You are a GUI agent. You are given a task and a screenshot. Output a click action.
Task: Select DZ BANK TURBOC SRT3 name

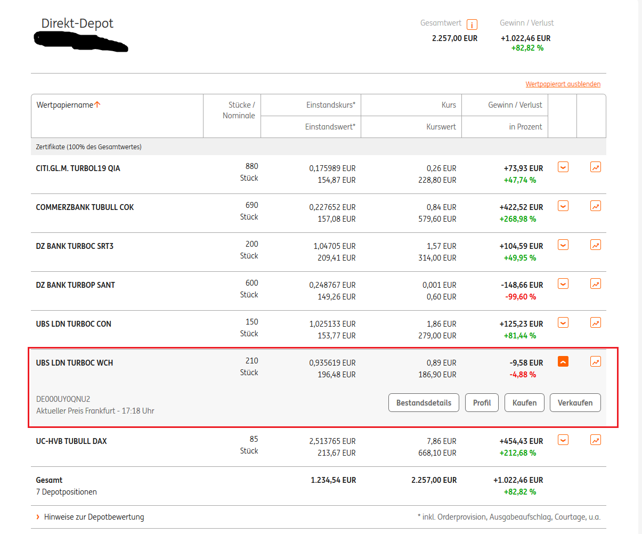pos(75,246)
